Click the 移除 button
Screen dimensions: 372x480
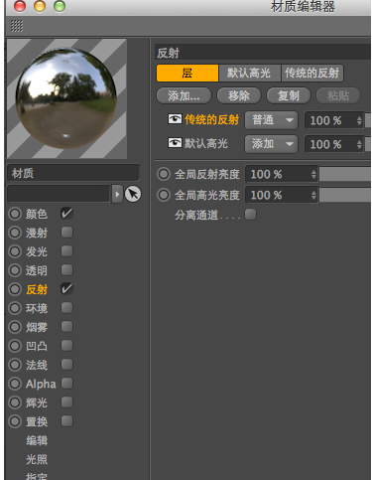239,95
